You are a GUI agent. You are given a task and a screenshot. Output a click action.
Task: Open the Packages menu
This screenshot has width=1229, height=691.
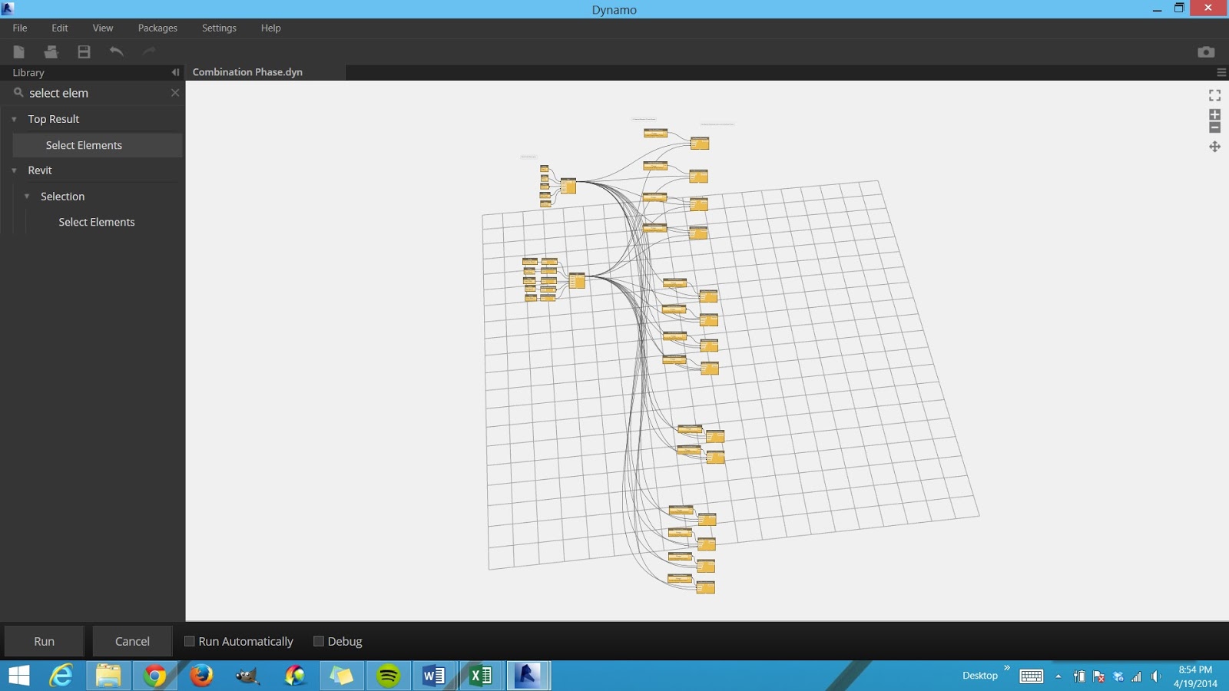157,28
